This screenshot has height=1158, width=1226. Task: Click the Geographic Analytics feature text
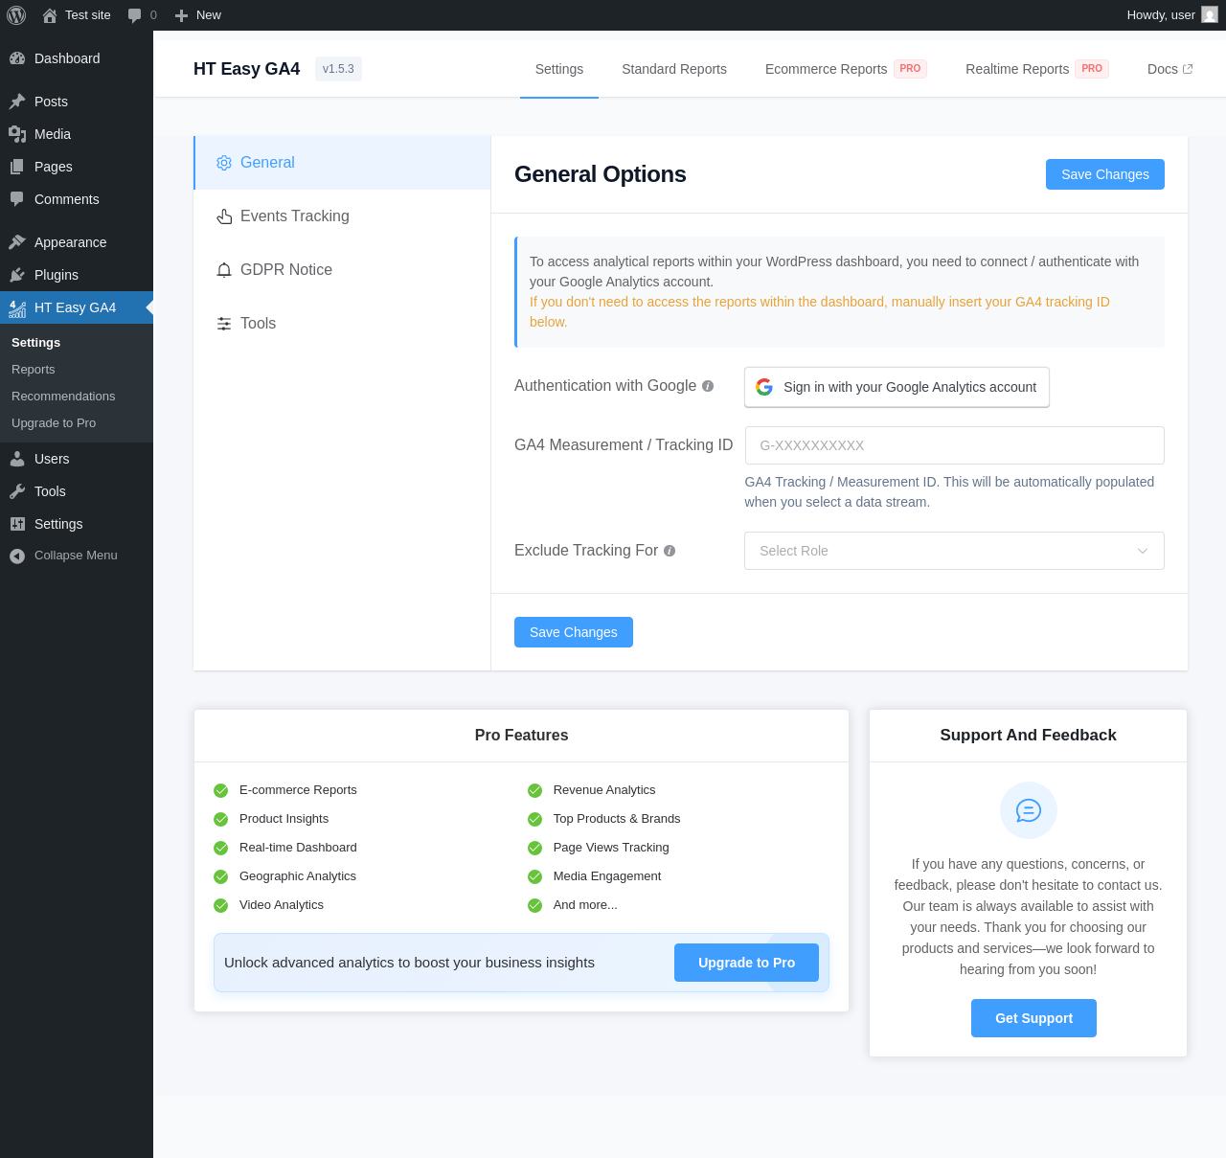tap(298, 876)
